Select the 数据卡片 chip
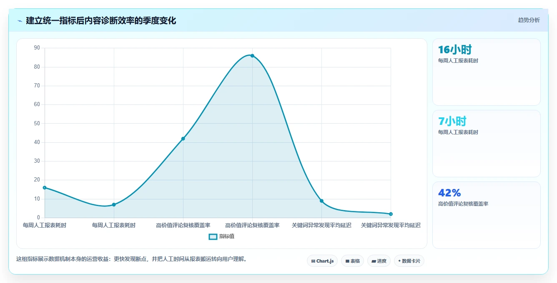557x283 pixels. tap(409, 261)
